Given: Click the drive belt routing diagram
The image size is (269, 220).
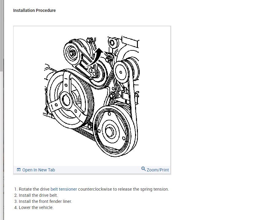Looking at the screenshot, I should pos(92,96).
